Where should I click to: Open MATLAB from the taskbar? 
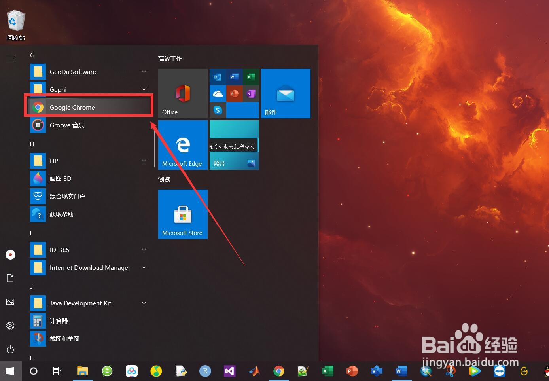(254, 371)
